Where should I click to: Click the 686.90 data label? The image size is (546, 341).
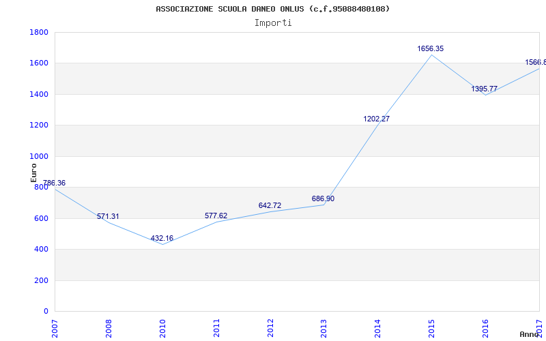click(323, 198)
